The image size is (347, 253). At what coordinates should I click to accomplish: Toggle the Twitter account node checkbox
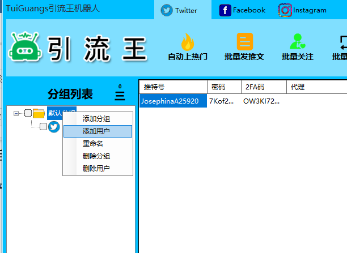43,127
